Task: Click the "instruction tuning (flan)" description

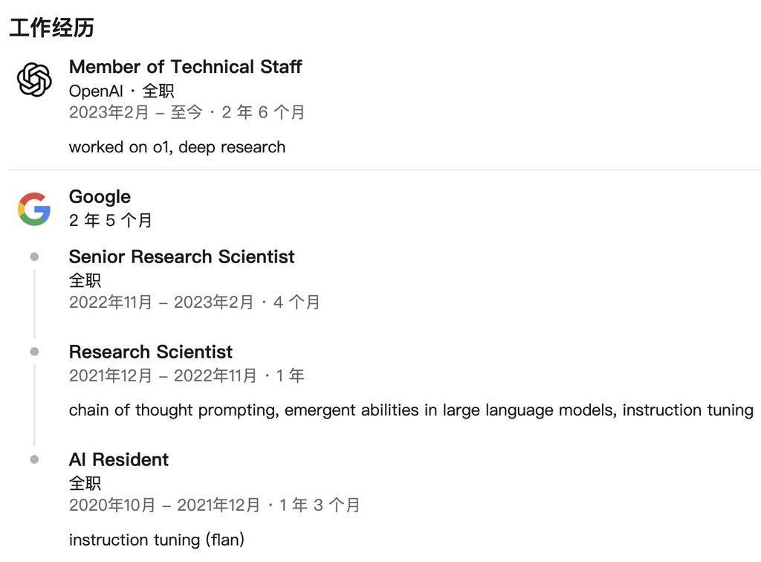Action: coord(157,540)
